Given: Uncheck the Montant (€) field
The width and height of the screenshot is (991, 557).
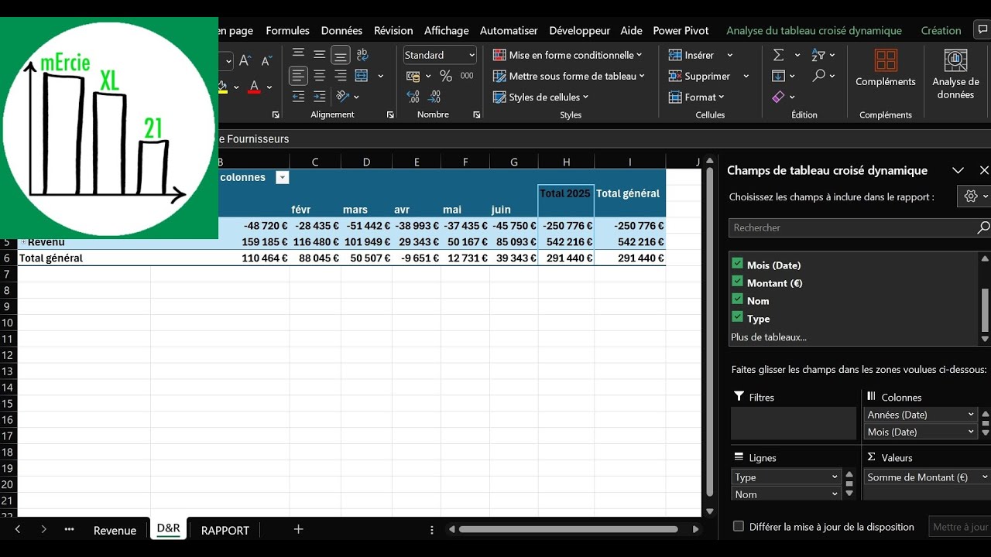Looking at the screenshot, I should [x=737, y=282].
